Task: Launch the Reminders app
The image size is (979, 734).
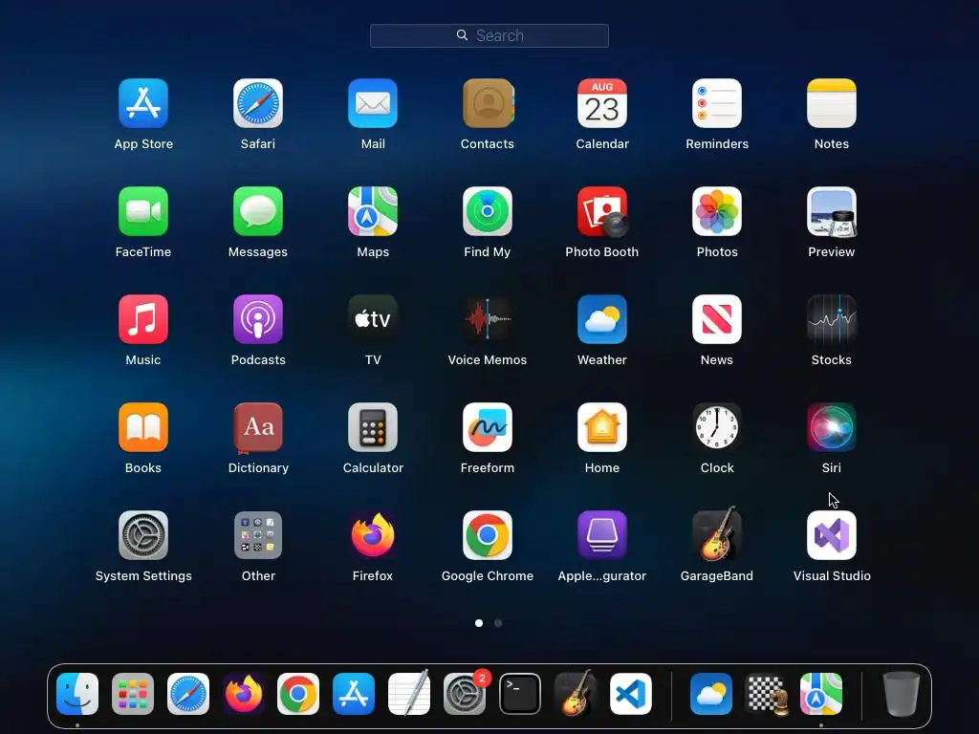Action: pyautogui.click(x=717, y=103)
